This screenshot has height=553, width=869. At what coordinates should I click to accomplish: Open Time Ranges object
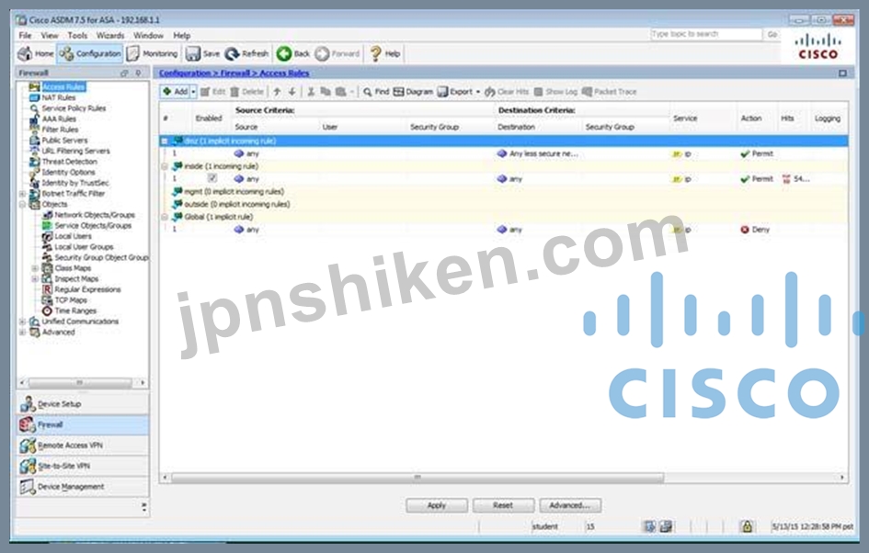coord(75,310)
